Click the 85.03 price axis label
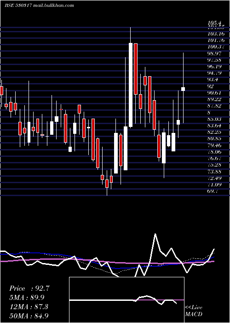Viewport: 230px width, 323px height. pos(214,119)
